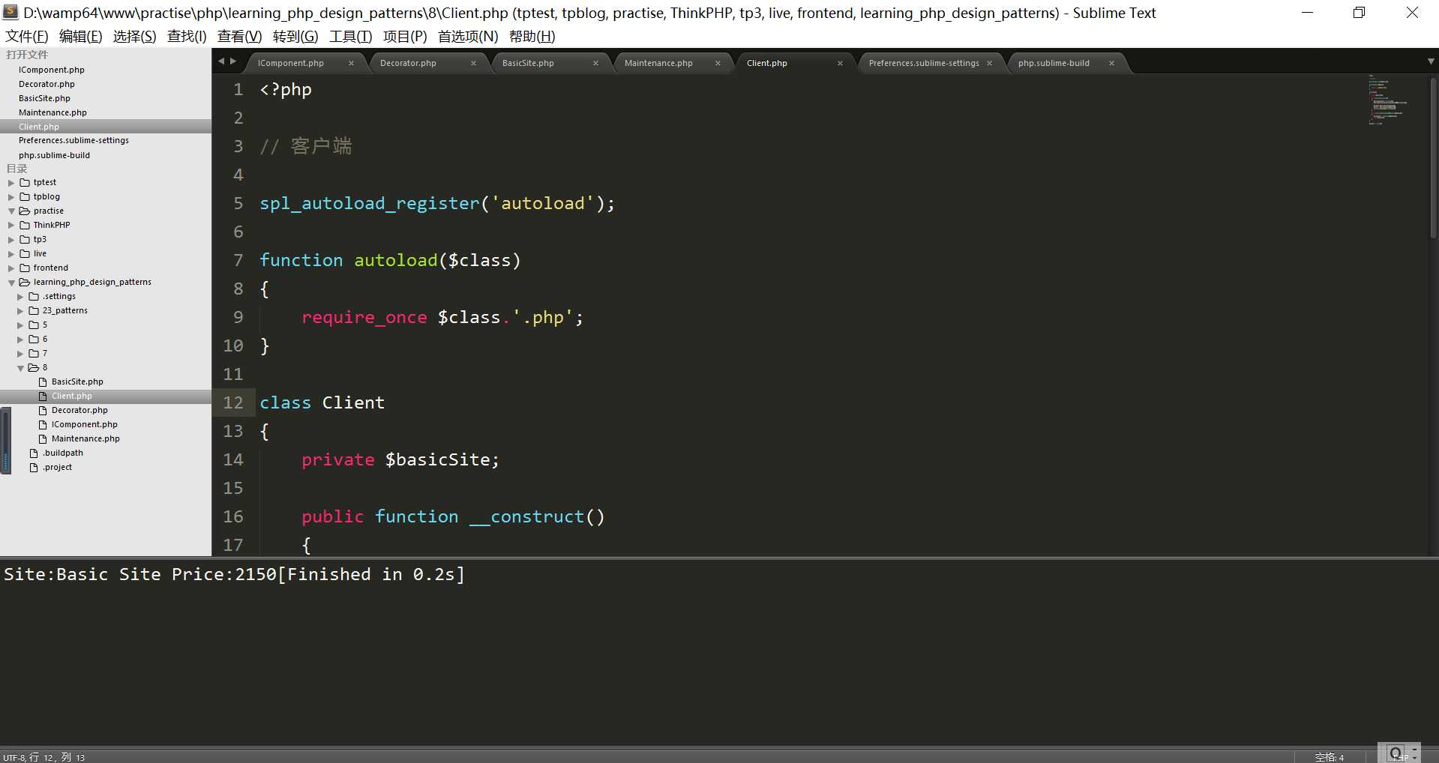Expand the tptest folder
Screen dimensions: 1439x763
(x=11, y=182)
